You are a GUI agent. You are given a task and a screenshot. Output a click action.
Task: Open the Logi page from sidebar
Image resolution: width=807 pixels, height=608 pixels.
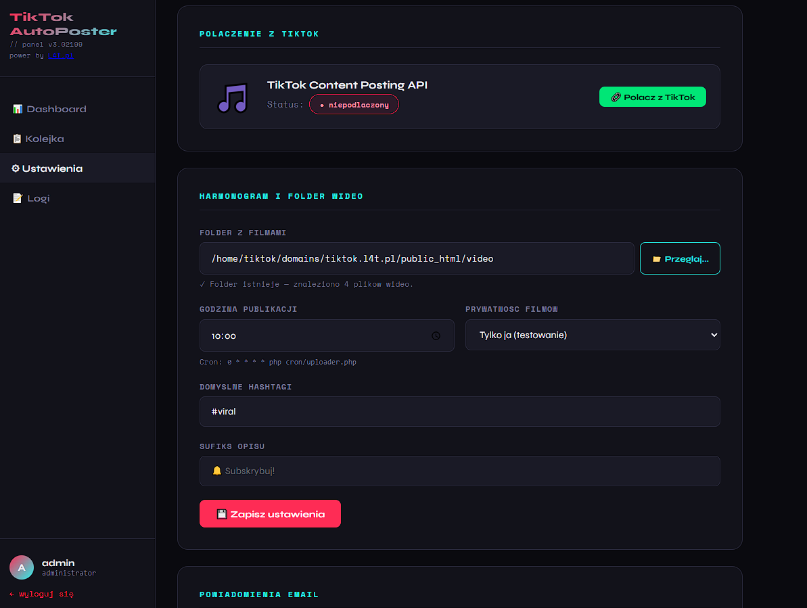(x=39, y=198)
